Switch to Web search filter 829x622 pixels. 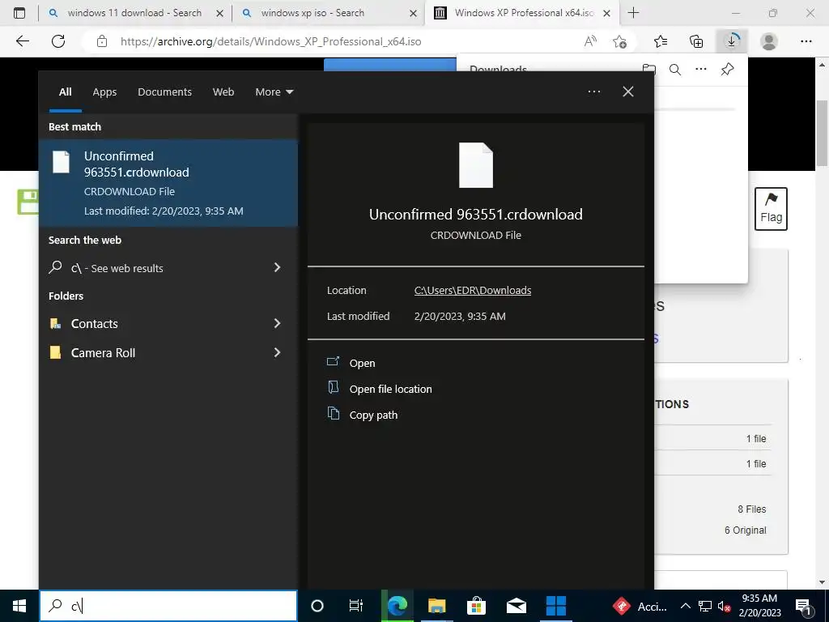coord(223,92)
